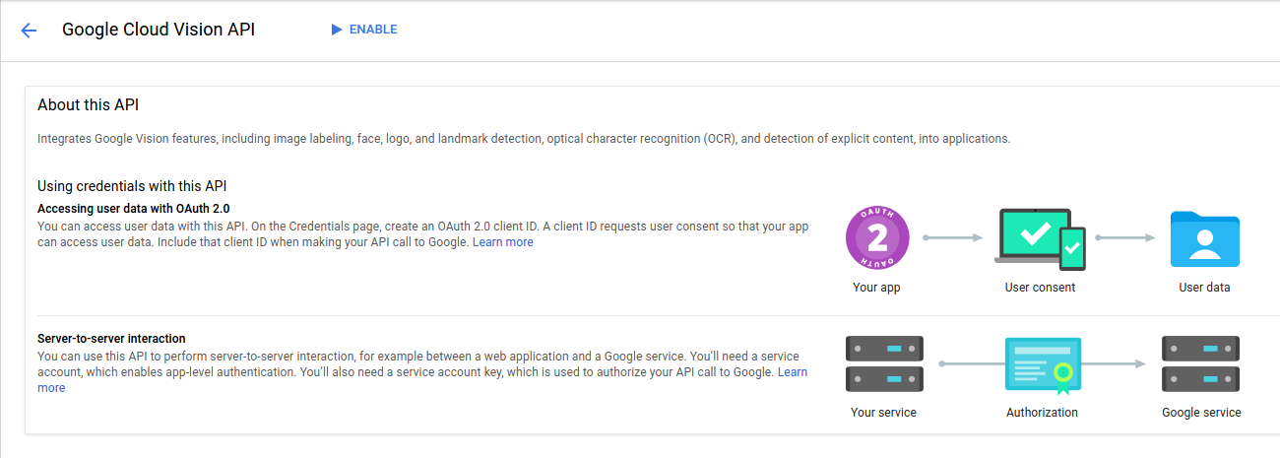Viewport: 1280px width, 458px height.
Task: Click the purple OAuth 2 icon
Action: (876, 238)
